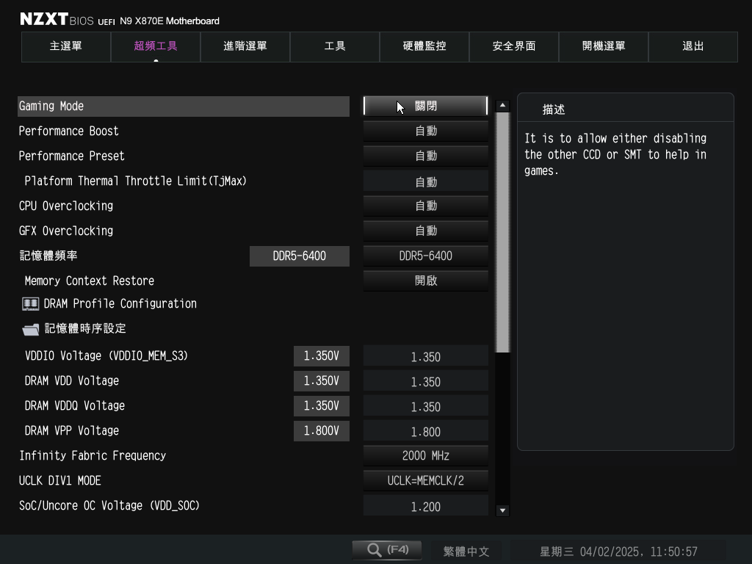Click the VDDIO Voltage 1.350V readout
752x564 pixels.
click(x=322, y=356)
